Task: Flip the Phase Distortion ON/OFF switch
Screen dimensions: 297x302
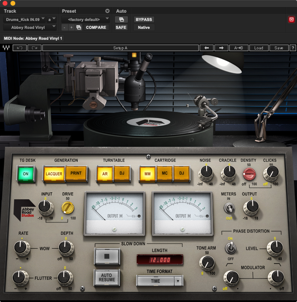Action: [231, 248]
